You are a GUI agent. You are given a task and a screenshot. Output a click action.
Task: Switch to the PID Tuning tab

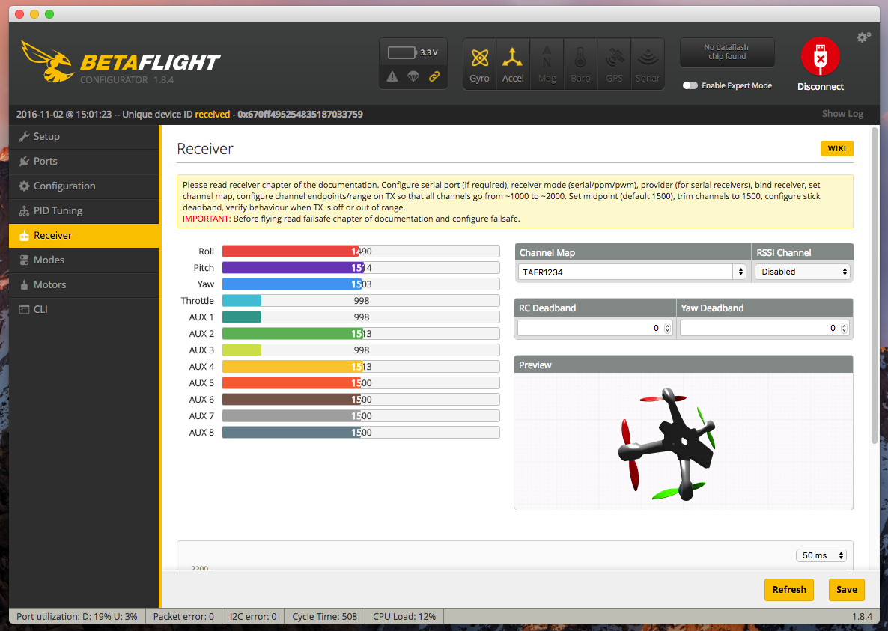(x=84, y=210)
